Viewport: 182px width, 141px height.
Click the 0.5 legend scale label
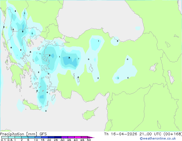(10, 140)
